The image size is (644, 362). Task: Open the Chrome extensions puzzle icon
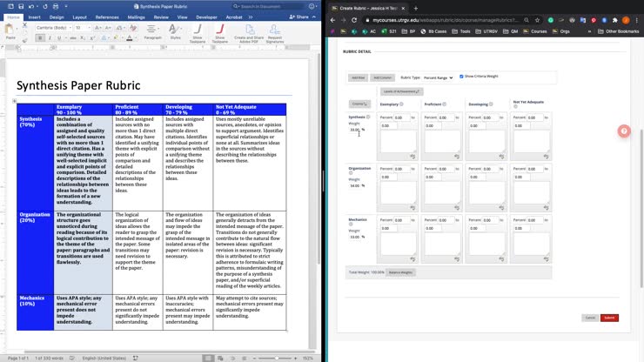coord(614,20)
